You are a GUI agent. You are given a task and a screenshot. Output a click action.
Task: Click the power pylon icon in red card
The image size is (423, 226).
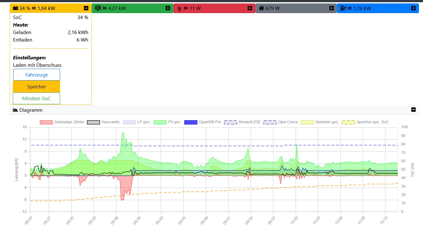point(180,8)
